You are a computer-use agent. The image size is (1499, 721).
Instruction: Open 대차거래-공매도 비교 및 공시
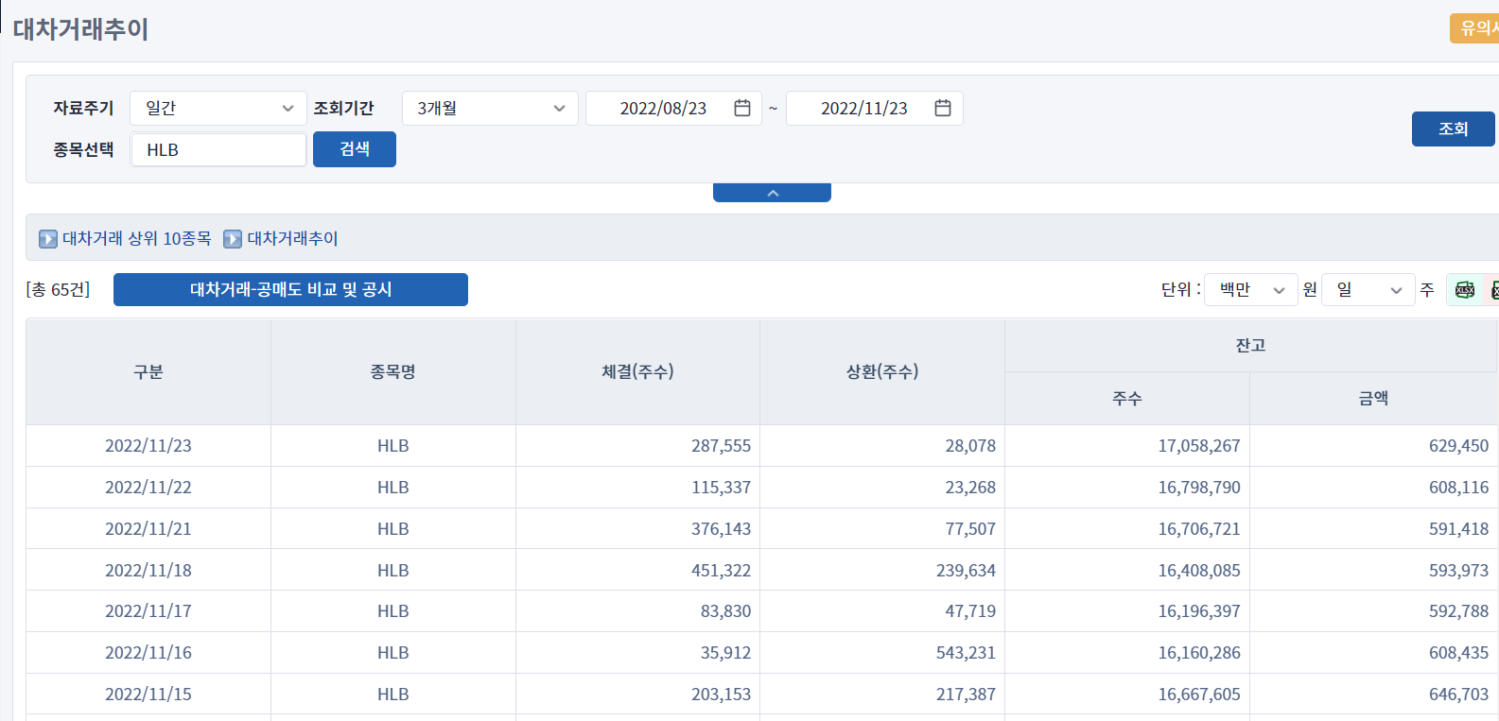pos(290,289)
